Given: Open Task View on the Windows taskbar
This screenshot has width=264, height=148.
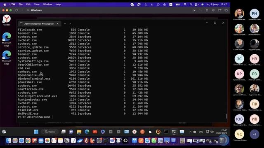Looking at the screenshot, I should point(63,132).
